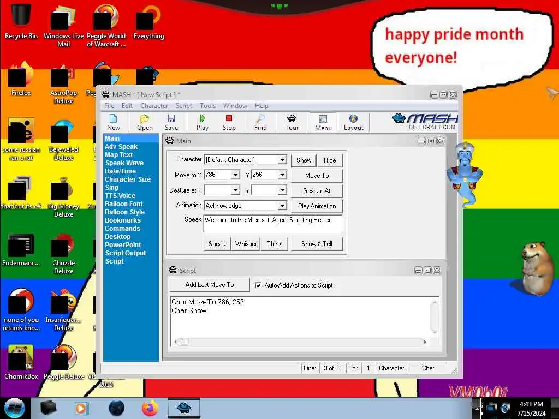Open the Script menu

click(183, 106)
